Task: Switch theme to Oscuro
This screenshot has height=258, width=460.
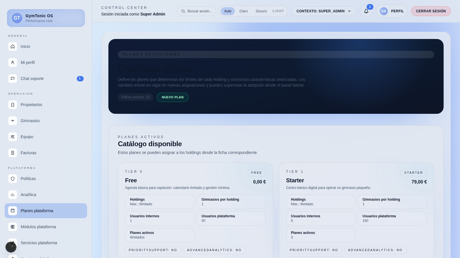Action: point(261,11)
